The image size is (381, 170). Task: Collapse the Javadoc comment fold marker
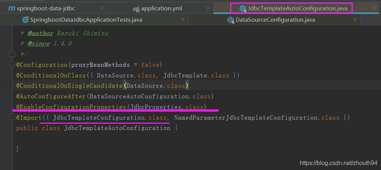point(12,54)
